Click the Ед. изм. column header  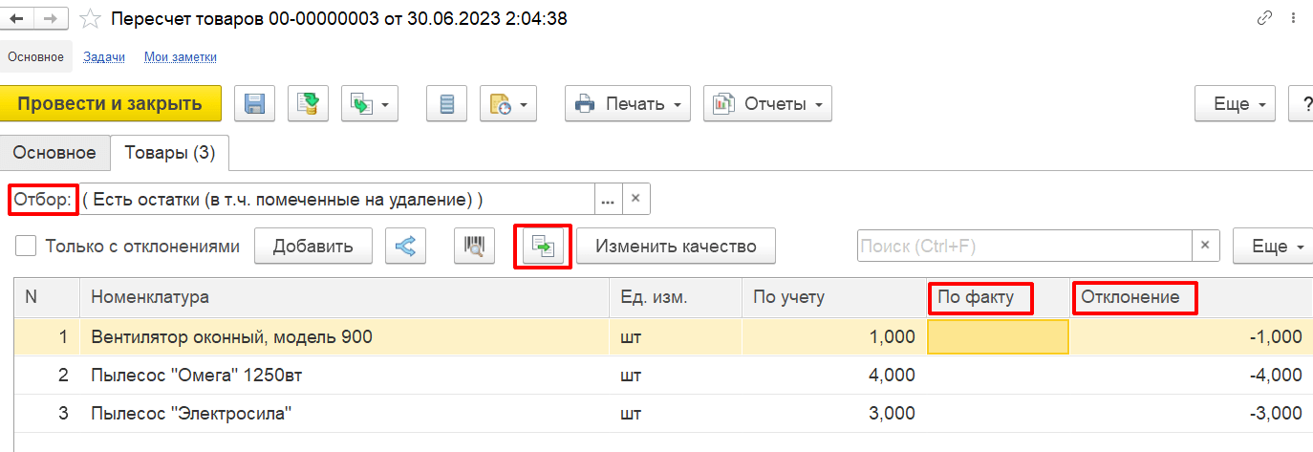pyautogui.click(x=676, y=297)
